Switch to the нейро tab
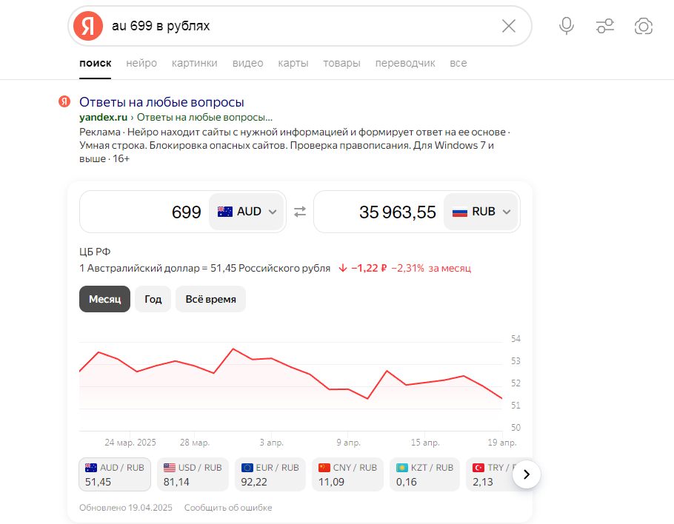 coord(141,63)
